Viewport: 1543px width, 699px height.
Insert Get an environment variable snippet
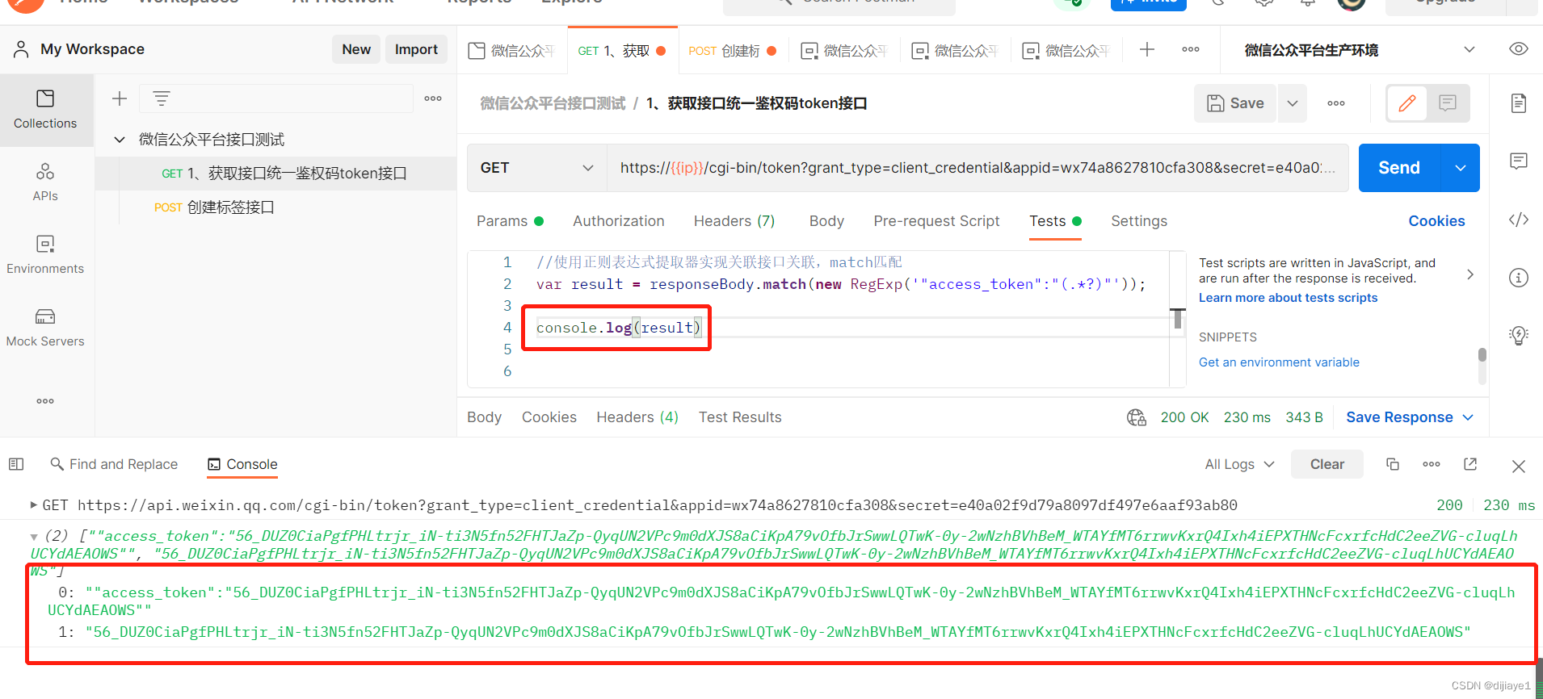1279,362
